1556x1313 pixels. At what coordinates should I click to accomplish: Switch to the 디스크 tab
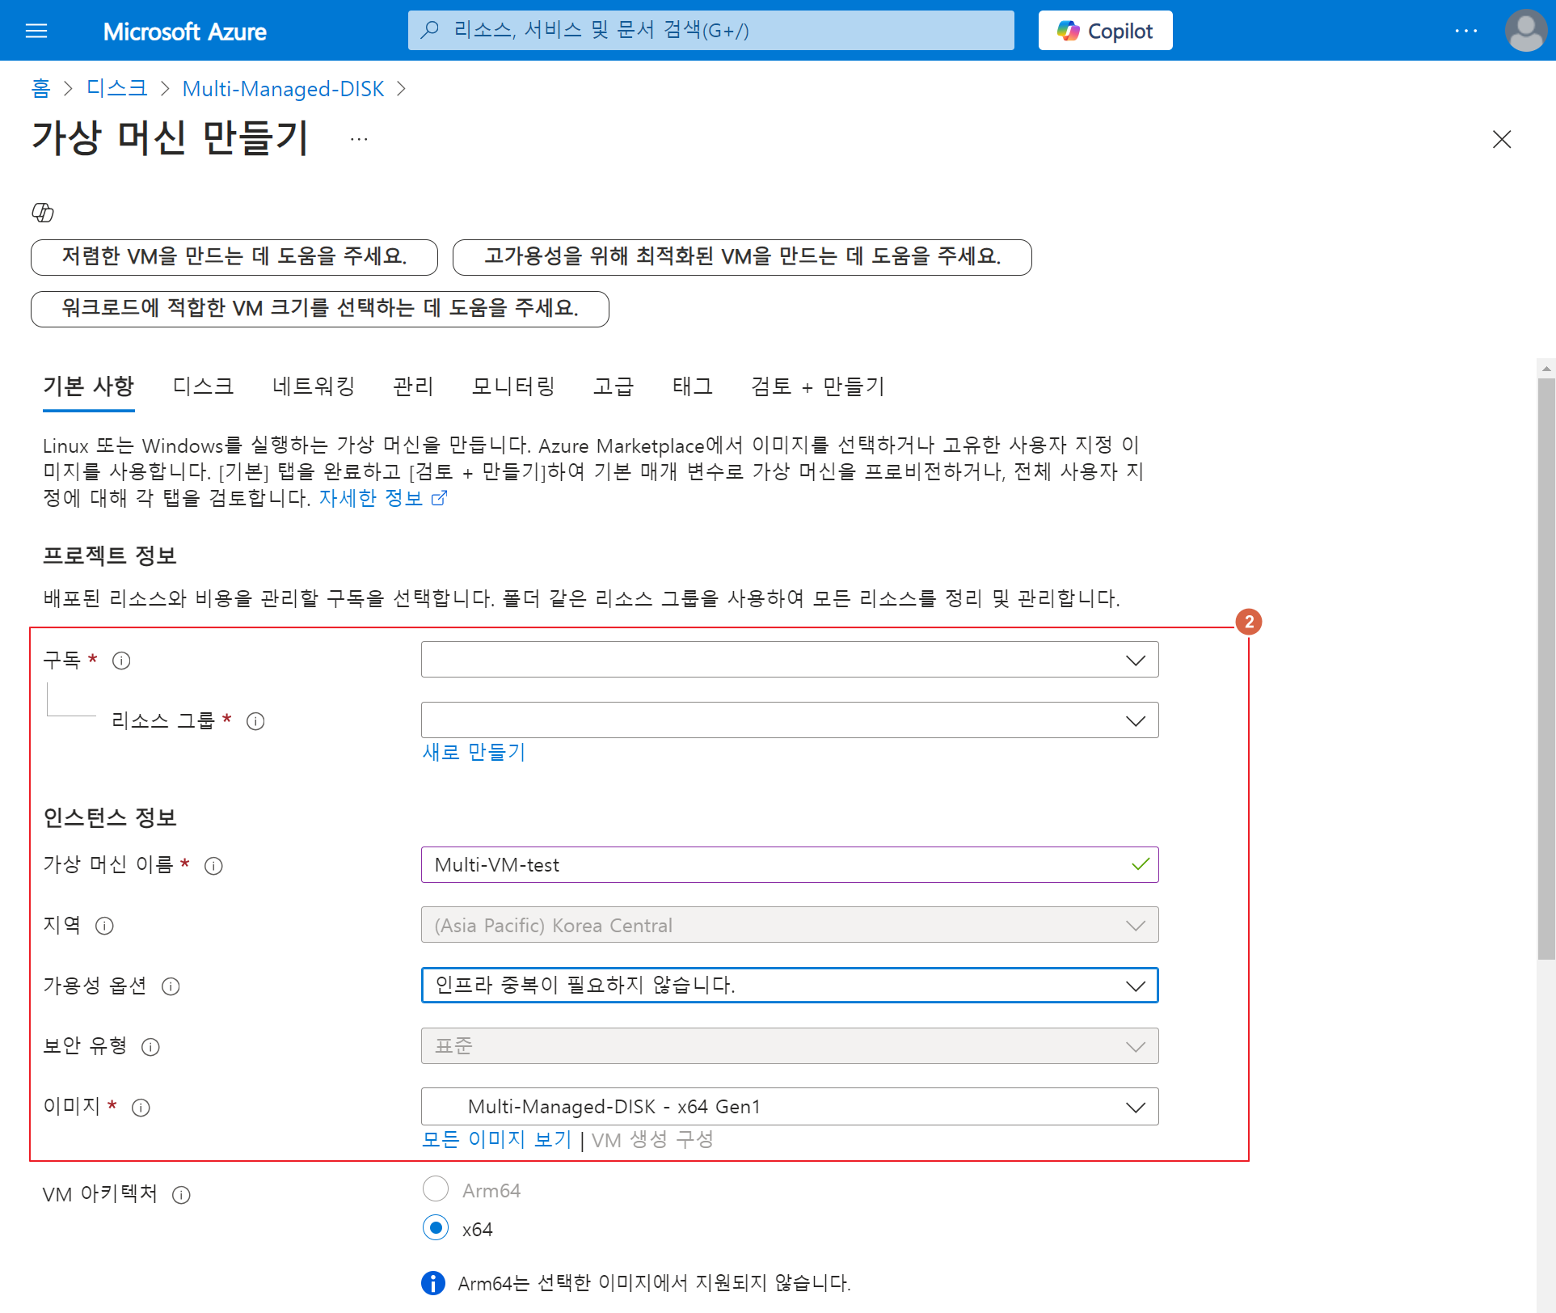pos(203,386)
